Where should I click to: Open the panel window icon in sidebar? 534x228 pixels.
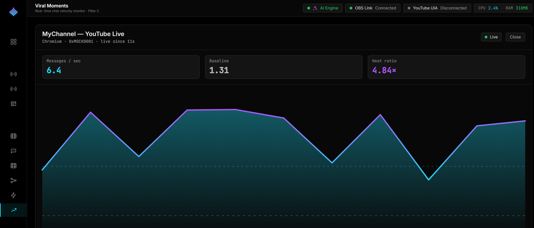(13, 104)
